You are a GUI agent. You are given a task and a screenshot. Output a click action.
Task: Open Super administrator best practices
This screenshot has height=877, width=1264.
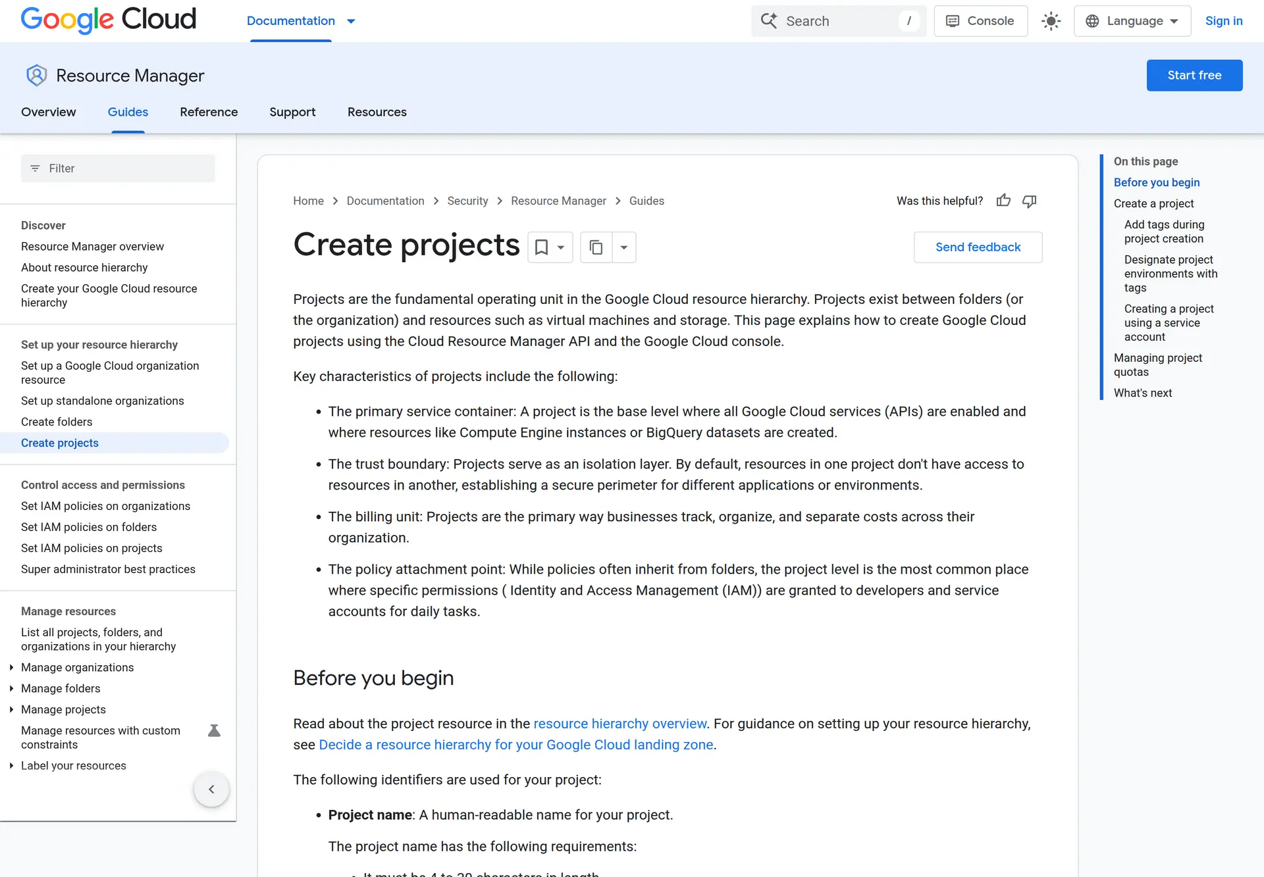(x=108, y=569)
